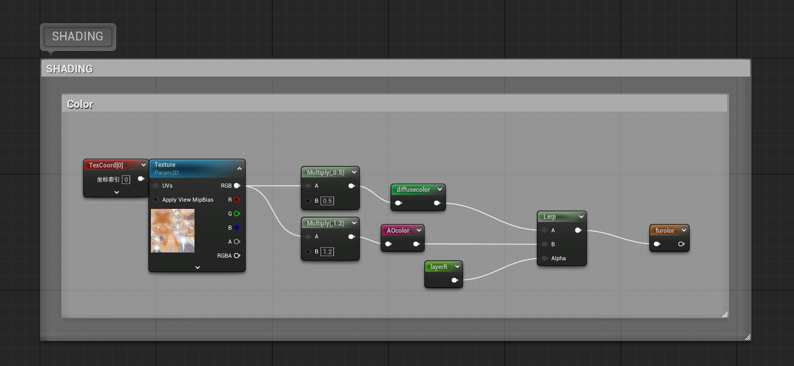Click the green G output pin
This screenshot has height=366, width=794.
coord(237,214)
